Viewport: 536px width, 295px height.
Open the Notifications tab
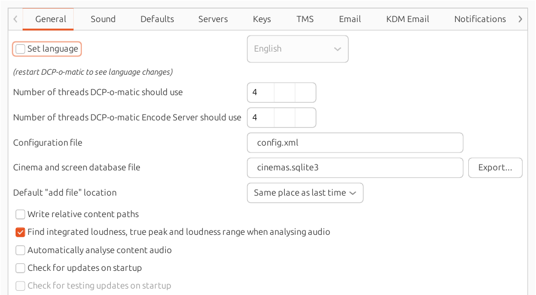[480, 19]
